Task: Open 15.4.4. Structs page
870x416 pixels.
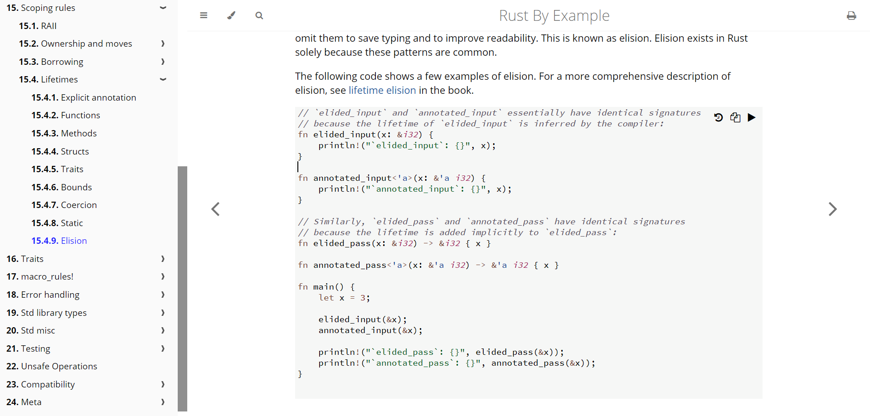Action: point(60,151)
